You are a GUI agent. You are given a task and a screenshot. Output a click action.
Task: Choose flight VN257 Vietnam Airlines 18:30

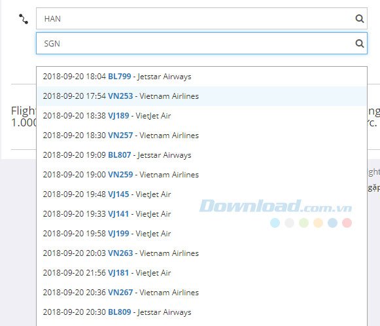pos(201,136)
